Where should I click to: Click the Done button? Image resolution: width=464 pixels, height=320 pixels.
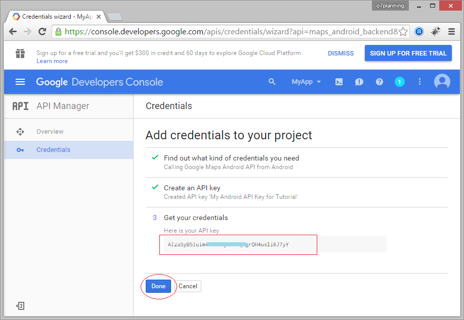[158, 286]
